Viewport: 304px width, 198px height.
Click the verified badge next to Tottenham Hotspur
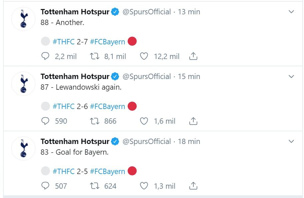point(114,11)
